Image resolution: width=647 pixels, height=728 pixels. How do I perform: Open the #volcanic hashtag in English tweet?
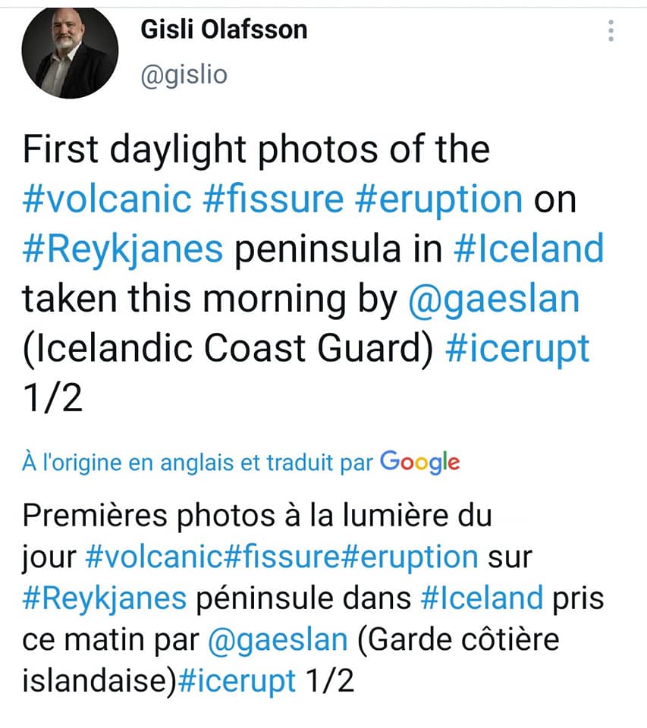click(x=107, y=199)
